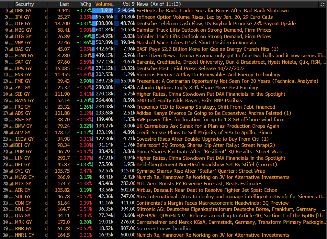The image size is (327, 239).
Task: Open MTU Aero Boosts FY Revenue headline
Action: [199, 184]
